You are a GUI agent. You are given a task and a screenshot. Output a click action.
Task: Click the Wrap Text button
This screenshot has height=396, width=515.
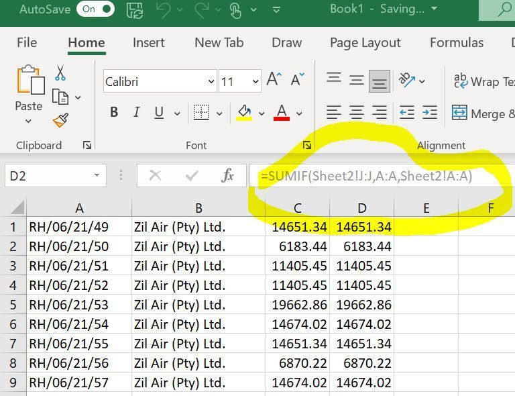pyautogui.click(x=484, y=81)
